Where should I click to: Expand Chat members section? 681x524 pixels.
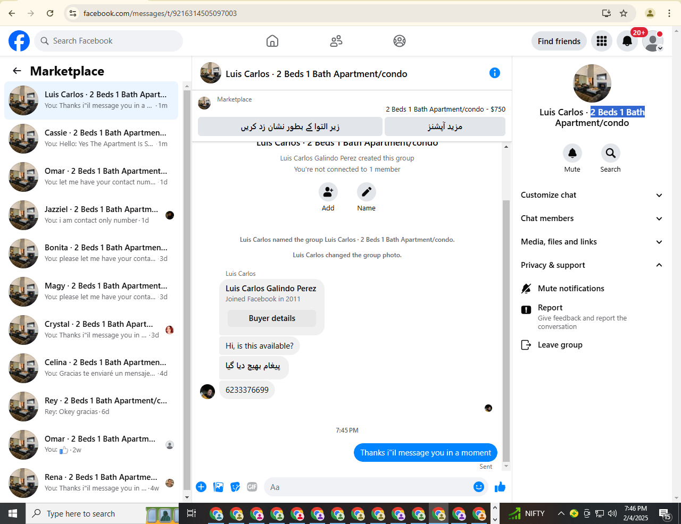(592, 218)
